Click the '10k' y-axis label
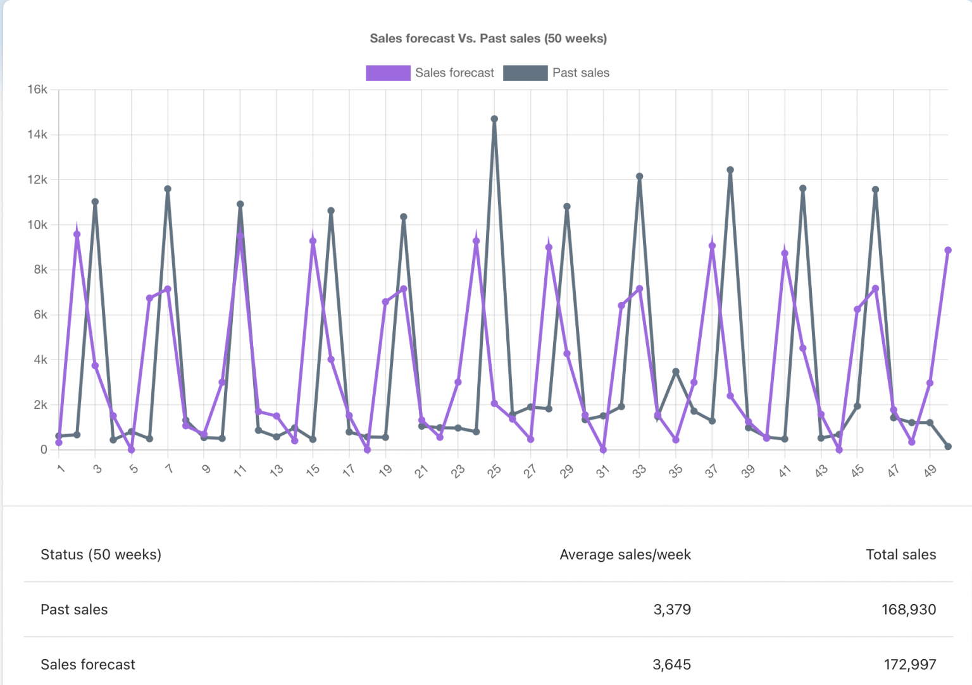The image size is (972, 685). [x=37, y=225]
